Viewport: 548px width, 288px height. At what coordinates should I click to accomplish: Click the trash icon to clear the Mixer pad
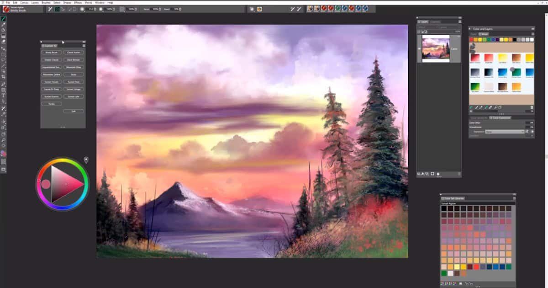pyautogui.click(x=532, y=107)
